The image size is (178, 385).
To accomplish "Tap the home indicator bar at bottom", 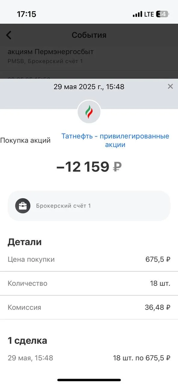I will [x=89, y=380].
